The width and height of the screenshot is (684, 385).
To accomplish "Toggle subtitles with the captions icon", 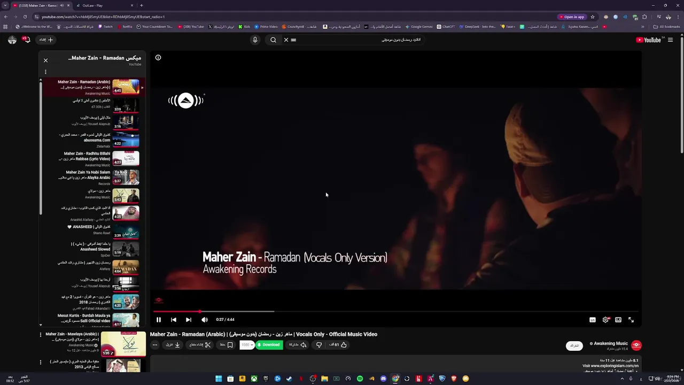I will [593, 320].
